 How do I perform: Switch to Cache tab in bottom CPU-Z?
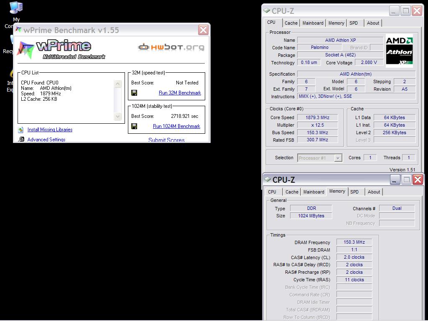coord(292,192)
